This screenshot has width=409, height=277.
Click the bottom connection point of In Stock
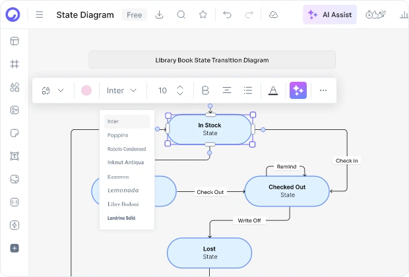209,153
